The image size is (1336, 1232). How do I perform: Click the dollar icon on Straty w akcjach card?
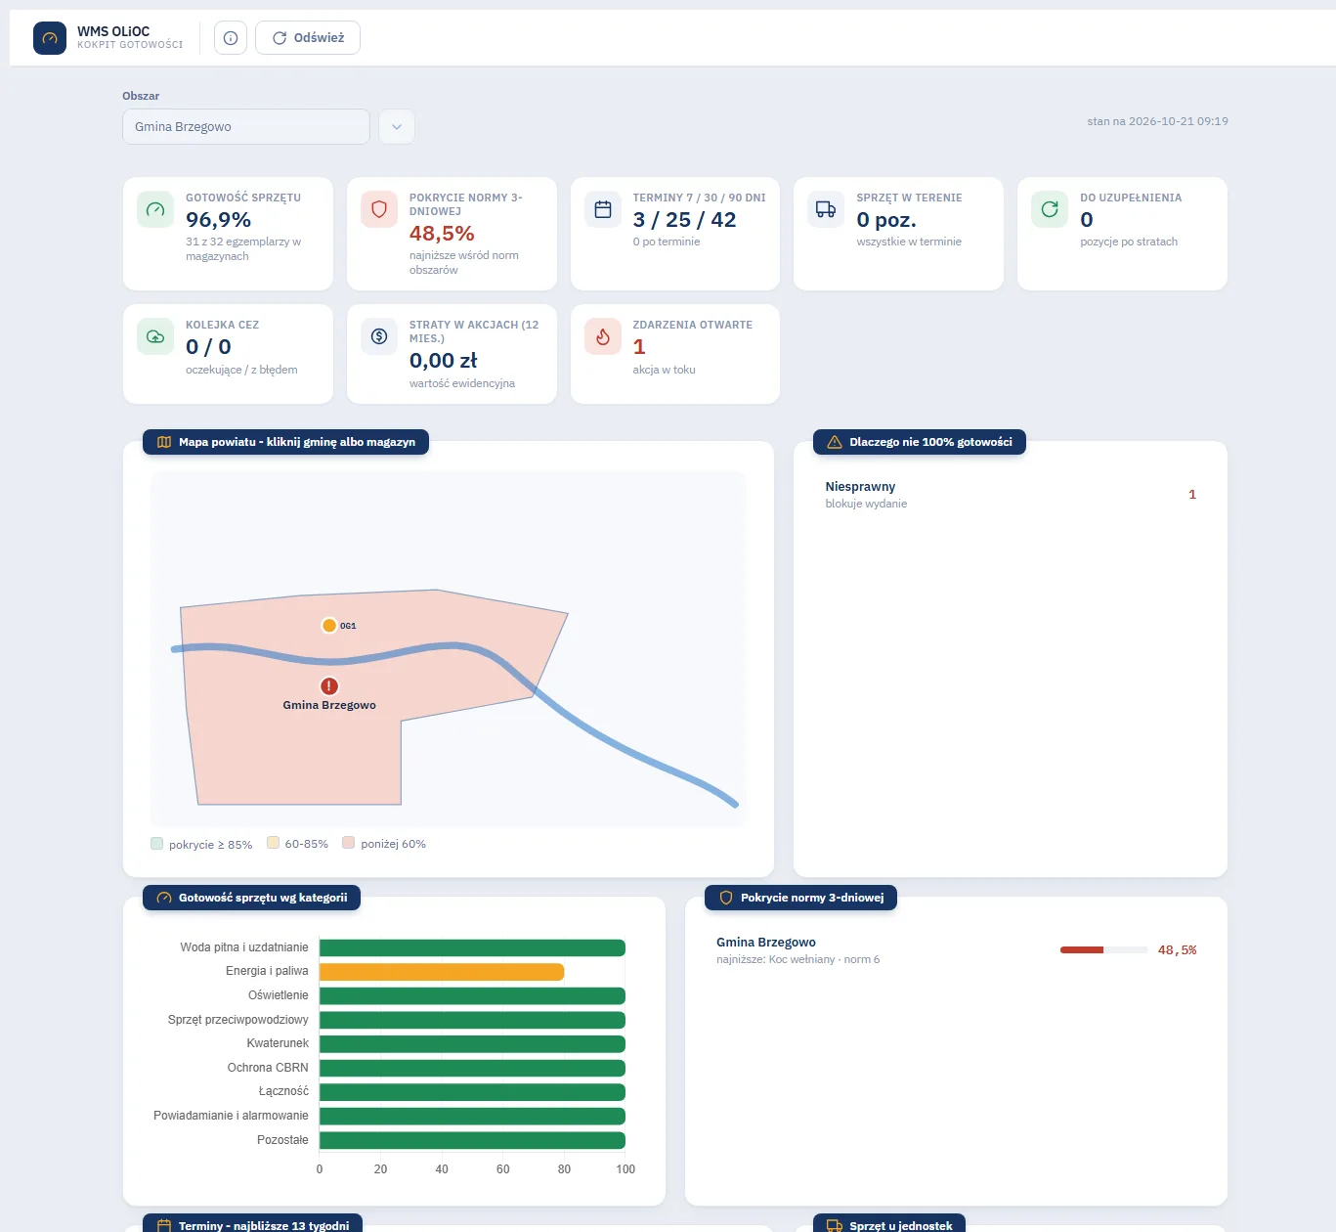coord(379,336)
